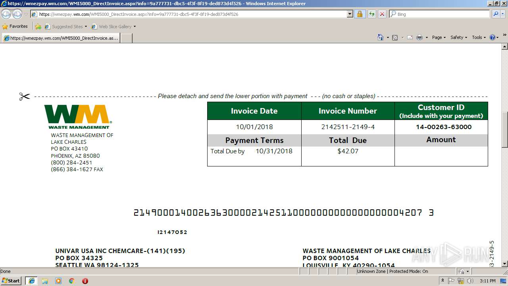Open the Page menu
508x286 pixels.
click(x=439, y=37)
